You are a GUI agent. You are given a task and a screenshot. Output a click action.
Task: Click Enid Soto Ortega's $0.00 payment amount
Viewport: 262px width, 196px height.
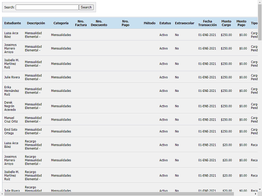(243, 131)
